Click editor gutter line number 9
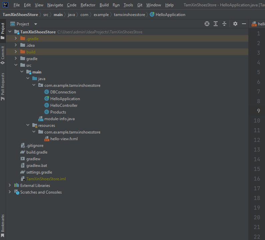Viewport: 265px width, 240px height. click(x=258, y=111)
